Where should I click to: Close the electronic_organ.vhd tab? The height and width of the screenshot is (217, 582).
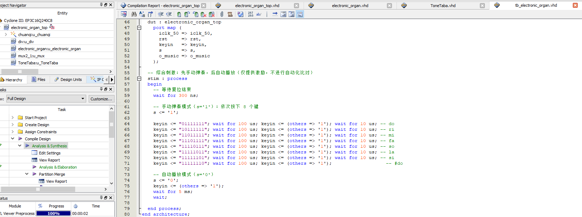point(389,6)
